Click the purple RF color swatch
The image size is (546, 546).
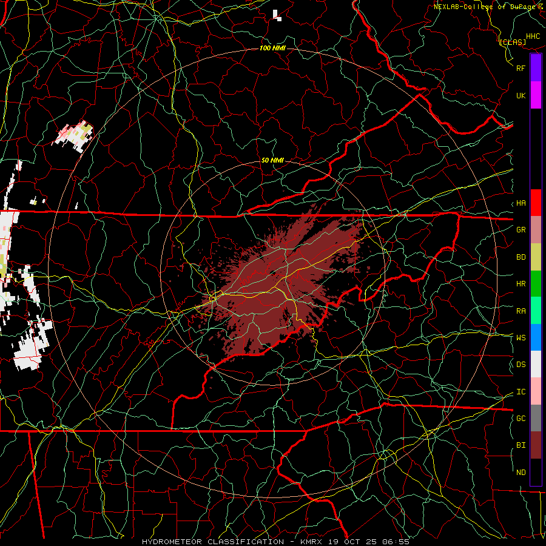(x=536, y=68)
